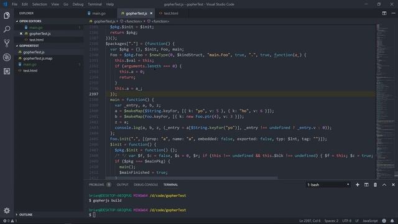This screenshot has width=398, height=224.
Task: Split the terminal panel
Action: coord(366,185)
